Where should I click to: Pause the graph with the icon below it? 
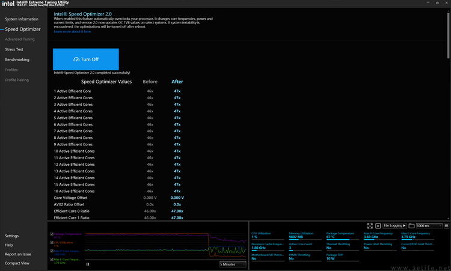point(88,264)
